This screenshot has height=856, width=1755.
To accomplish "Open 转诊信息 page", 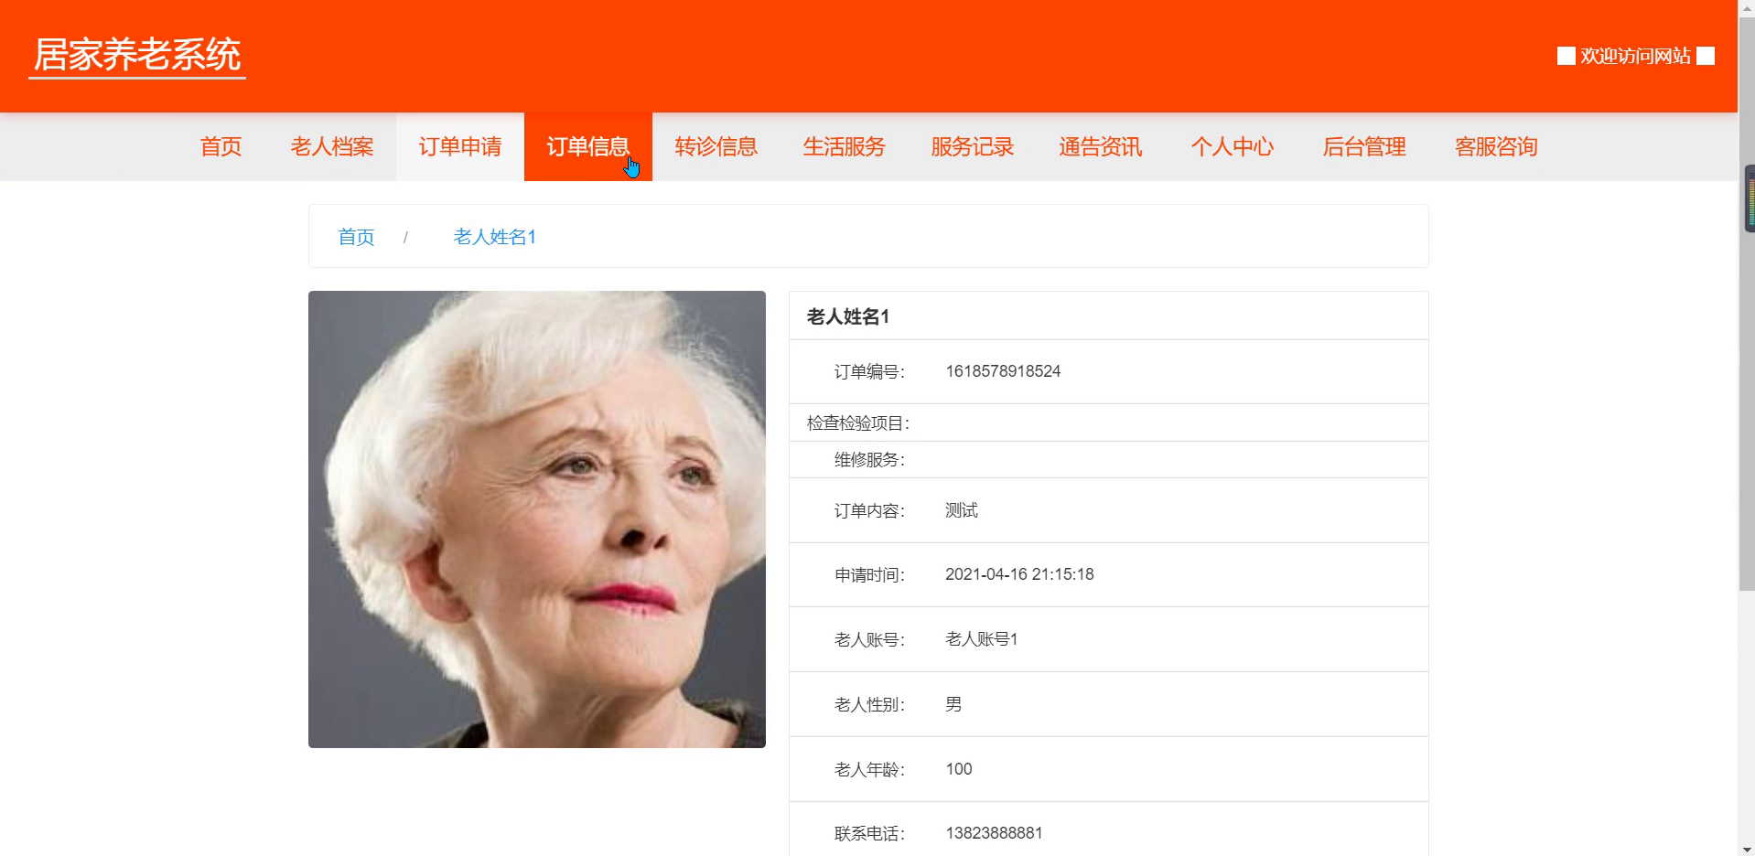I will click(x=716, y=146).
